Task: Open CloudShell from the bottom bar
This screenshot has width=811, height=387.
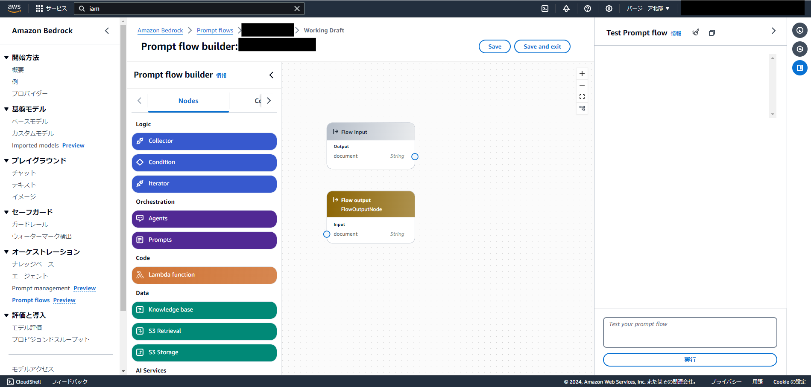Action: [24, 381]
